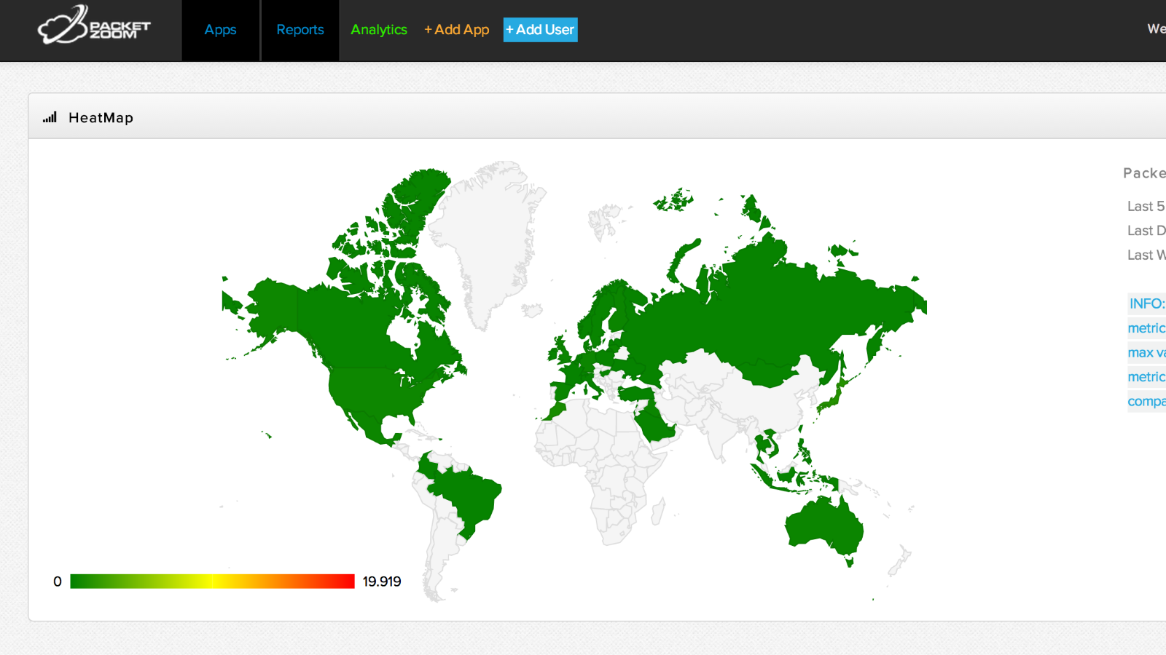The height and width of the screenshot is (655, 1166).
Task: Open the Apps tab
Action: click(x=220, y=30)
